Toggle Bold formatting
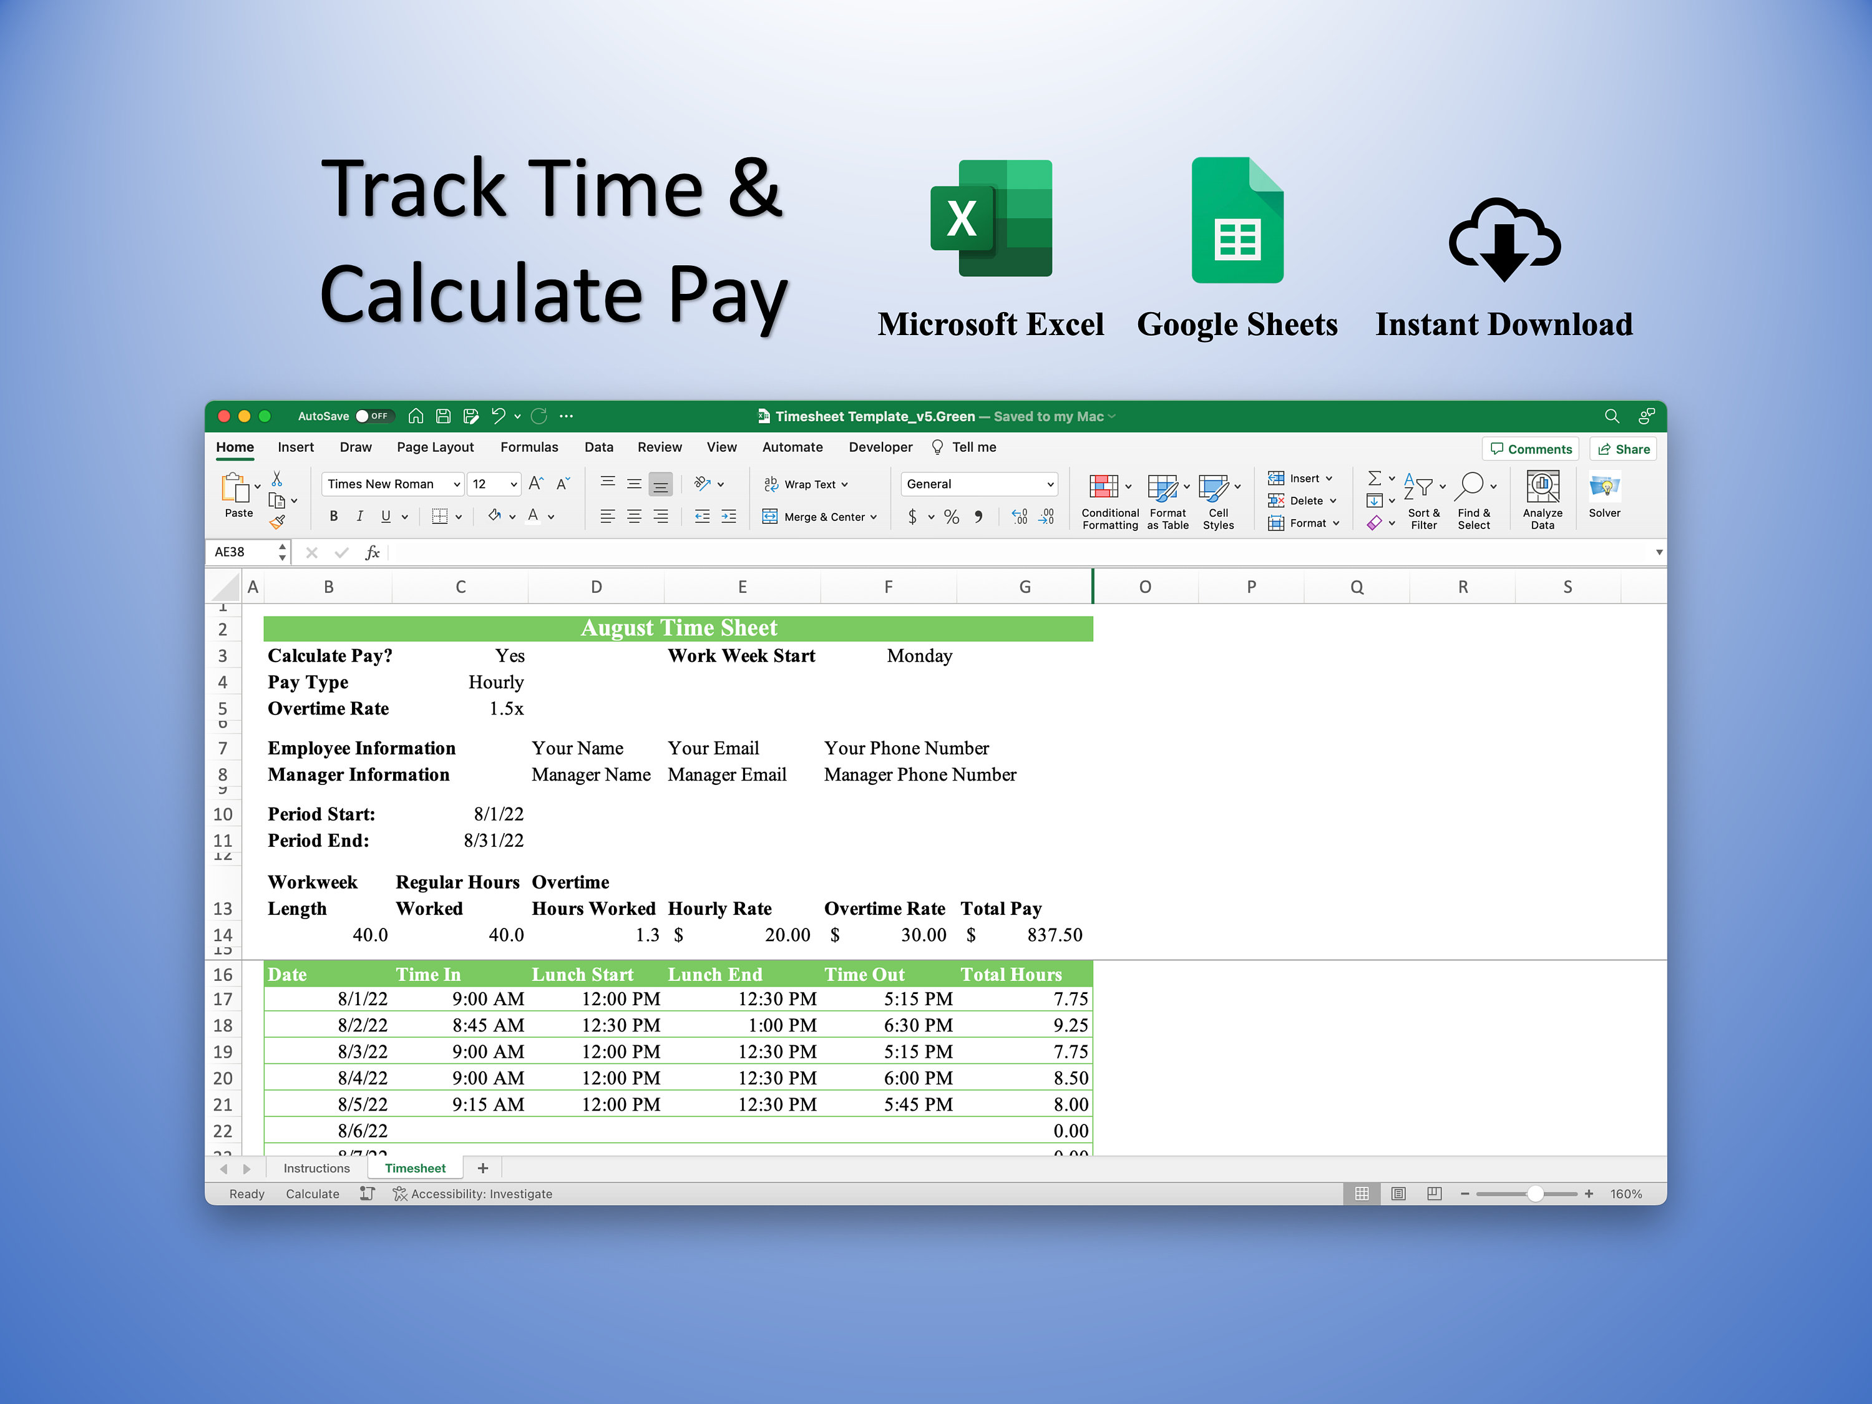This screenshot has width=1872, height=1404. [333, 515]
